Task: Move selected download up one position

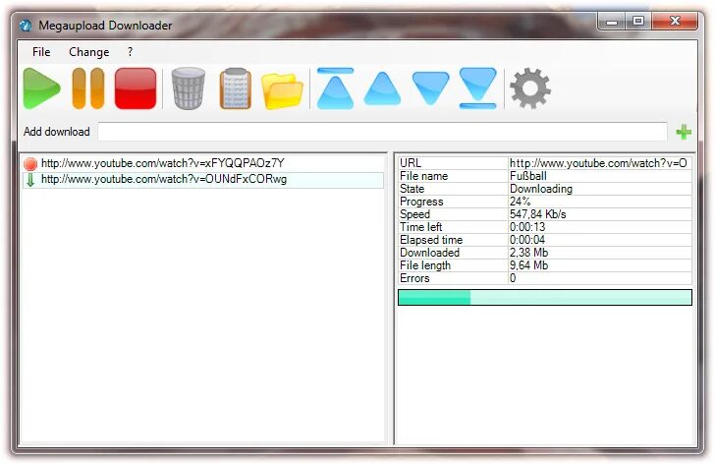Action: (383, 88)
